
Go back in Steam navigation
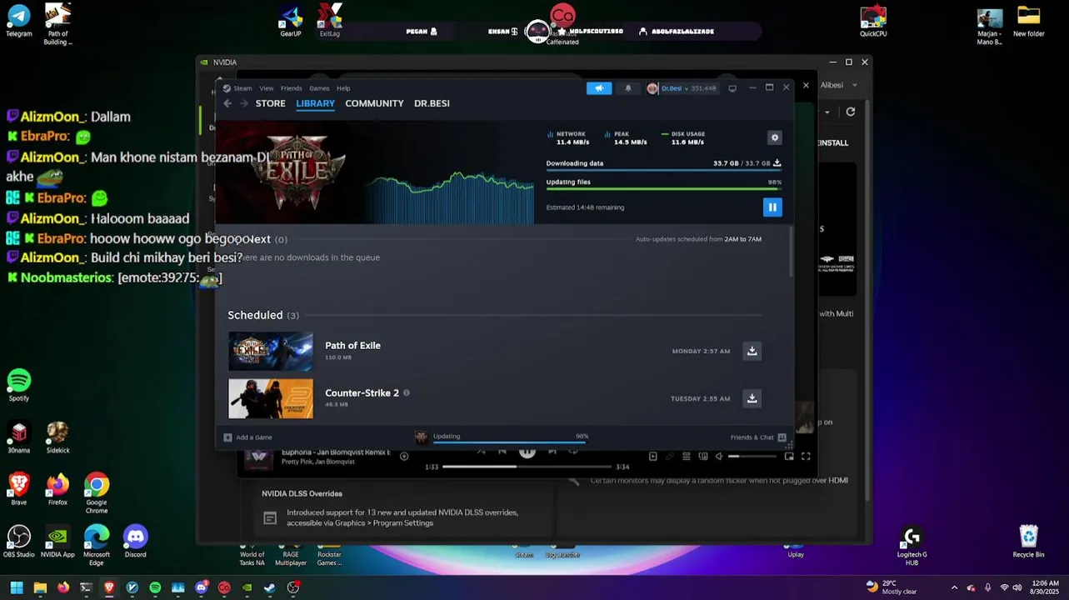coord(227,103)
